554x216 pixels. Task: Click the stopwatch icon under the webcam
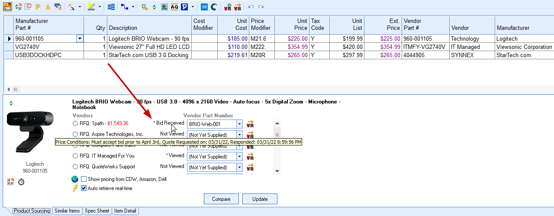pos(21,182)
